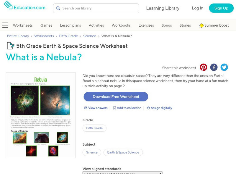Viewport: 236px width, 174px height.
Task: Click Assign digitally link
Action: point(160,108)
